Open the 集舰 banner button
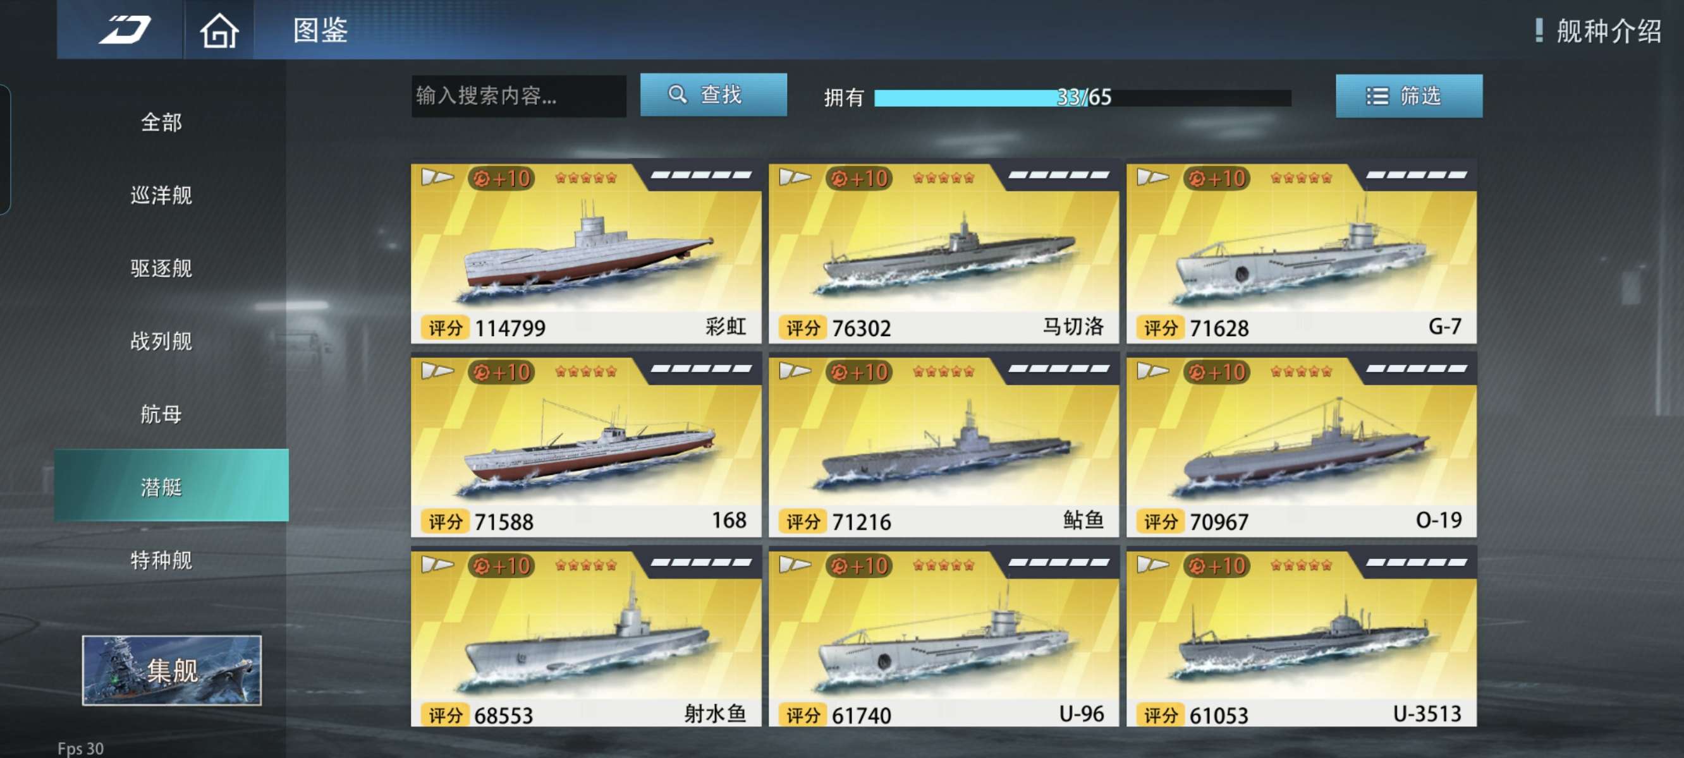 pos(171,670)
